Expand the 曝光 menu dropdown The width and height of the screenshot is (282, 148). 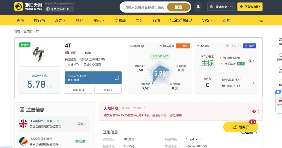click(60, 20)
